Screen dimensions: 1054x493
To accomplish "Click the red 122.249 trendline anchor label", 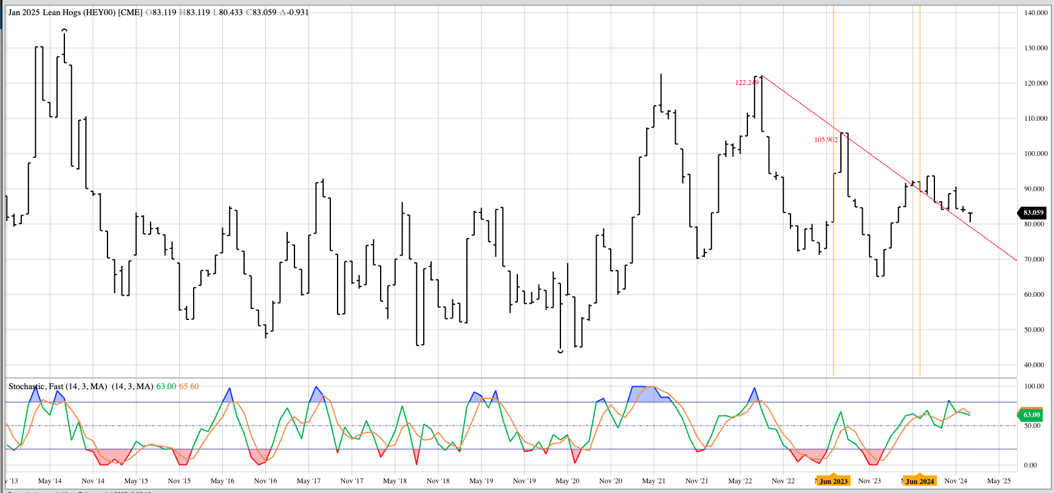I will [746, 83].
